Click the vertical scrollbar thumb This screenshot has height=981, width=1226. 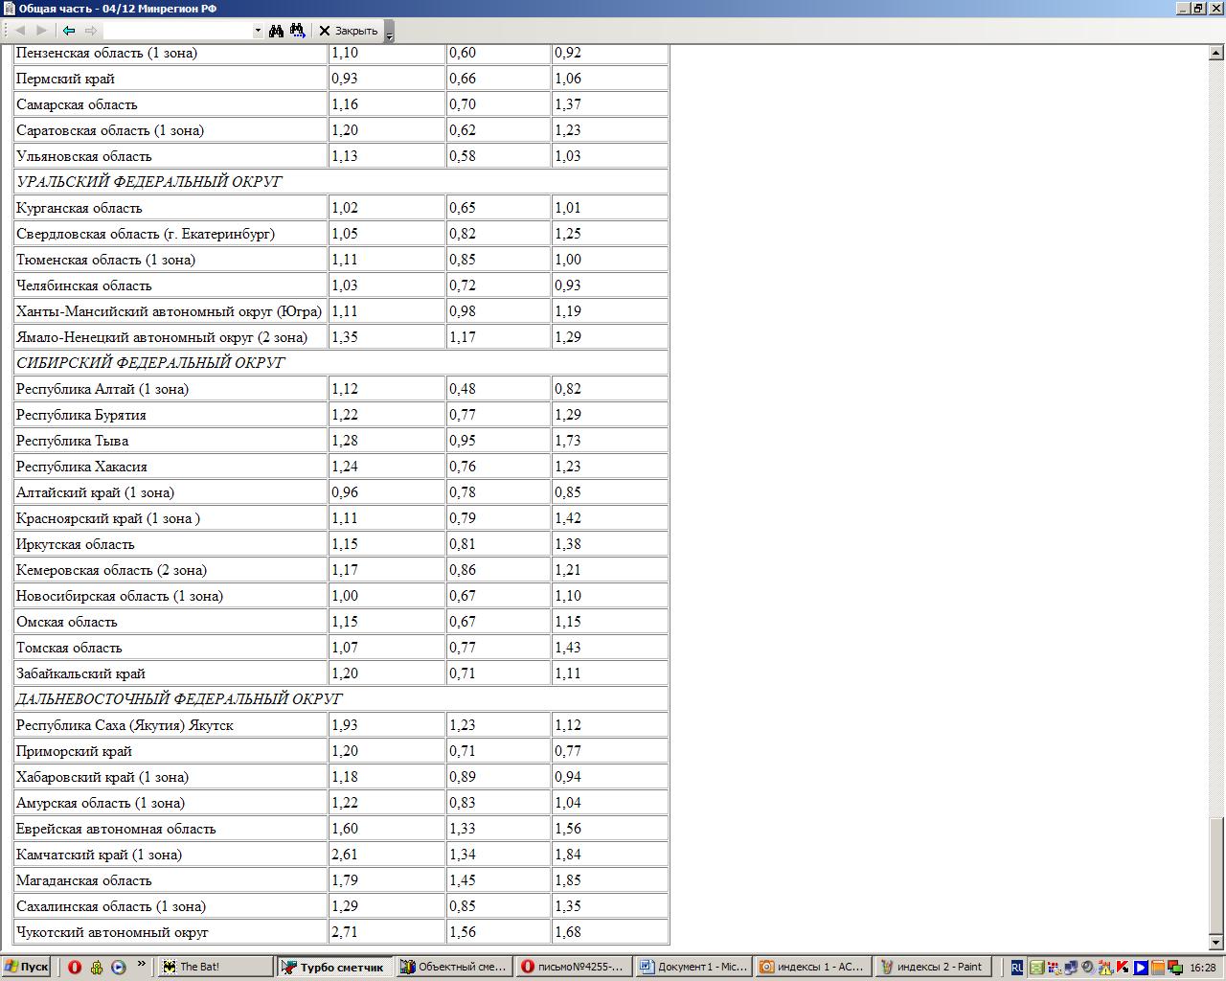1216,876
